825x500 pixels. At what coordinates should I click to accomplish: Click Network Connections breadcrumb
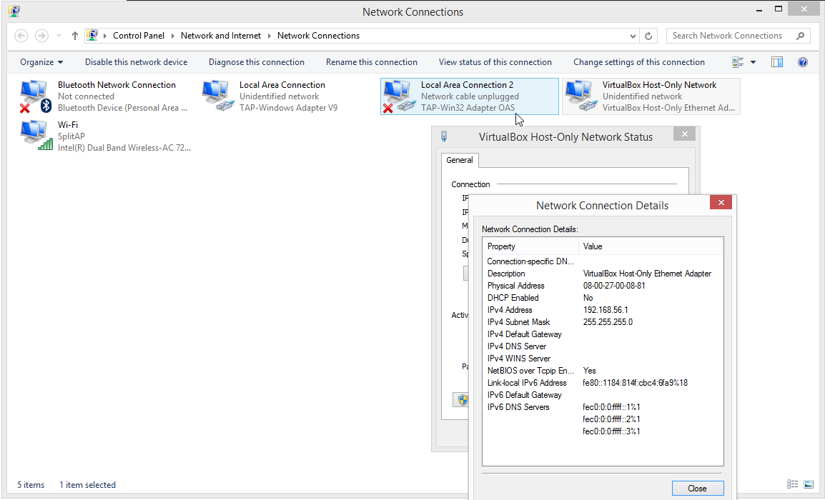pyautogui.click(x=318, y=36)
